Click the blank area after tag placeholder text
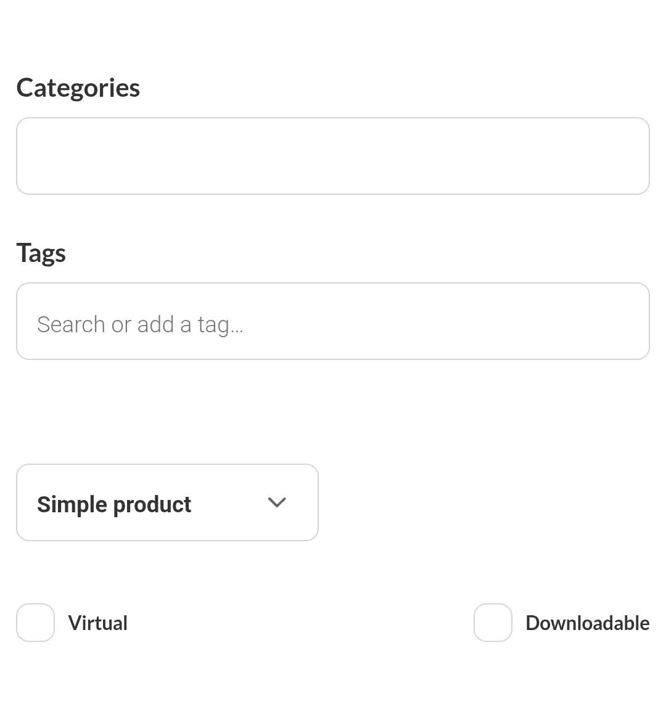 coord(432,321)
